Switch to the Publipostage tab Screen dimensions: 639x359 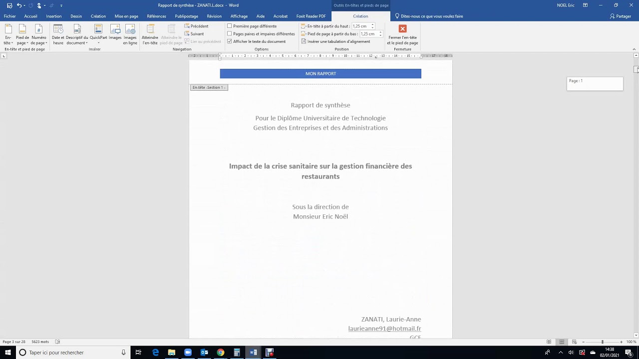186,16
